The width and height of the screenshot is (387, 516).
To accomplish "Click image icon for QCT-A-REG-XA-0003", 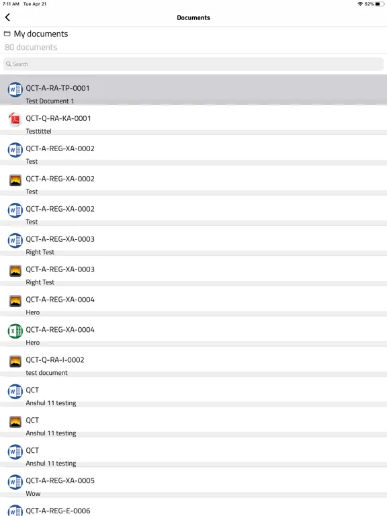I will coord(15,271).
